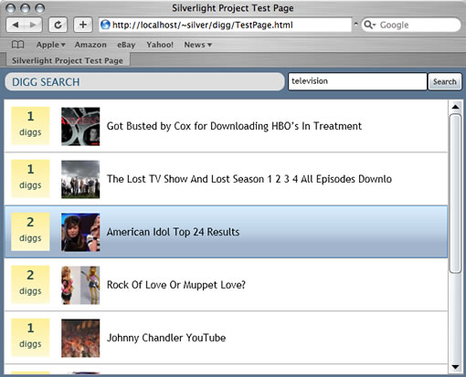Click the Search button
This screenshot has height=377, width=466.
pyautogui.click(x=445, y=81)
